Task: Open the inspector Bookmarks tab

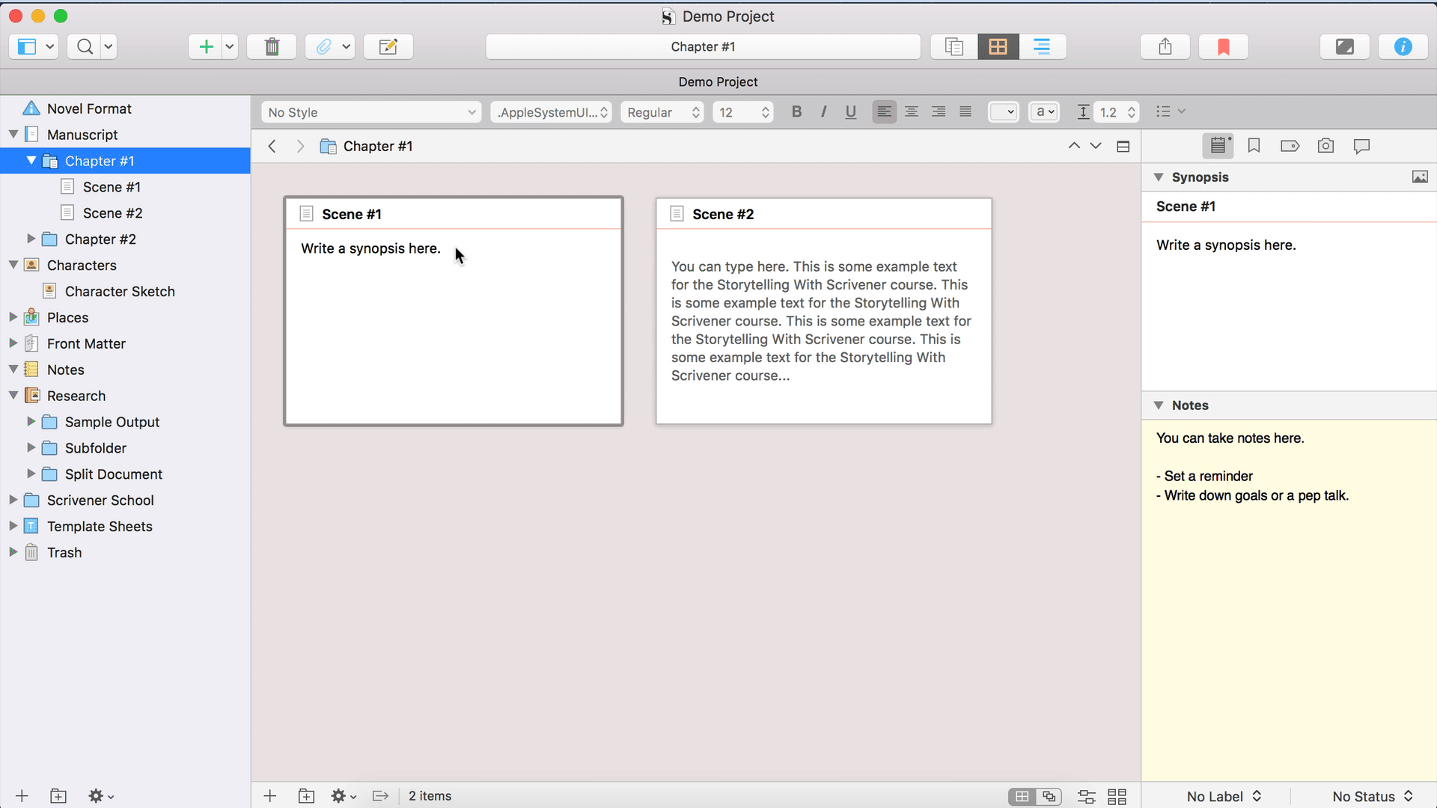Action: coord(1254,146)
